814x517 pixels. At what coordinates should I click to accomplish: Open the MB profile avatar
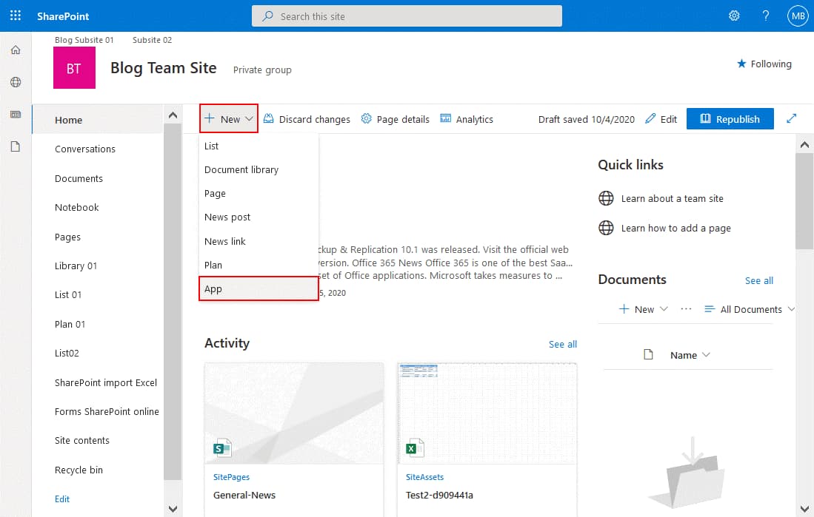coord(797,16)
